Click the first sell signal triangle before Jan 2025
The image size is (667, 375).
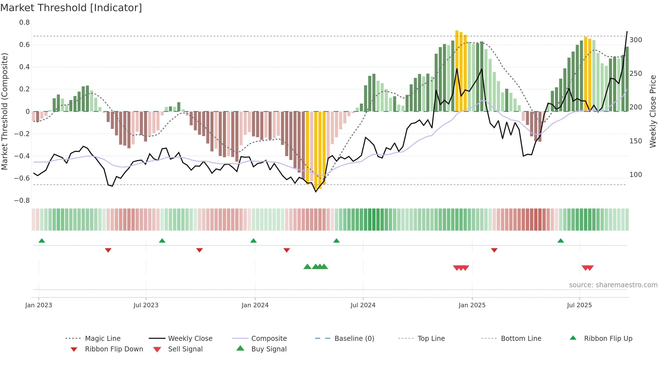[x=457, y=268]
